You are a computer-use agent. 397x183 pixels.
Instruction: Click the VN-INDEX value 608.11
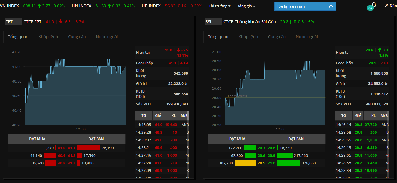(29, 6)
